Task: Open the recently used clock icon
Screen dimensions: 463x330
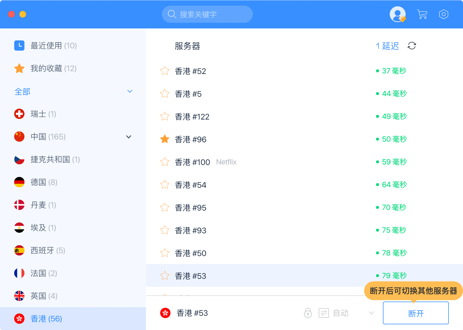Action: tap(19, 46)
